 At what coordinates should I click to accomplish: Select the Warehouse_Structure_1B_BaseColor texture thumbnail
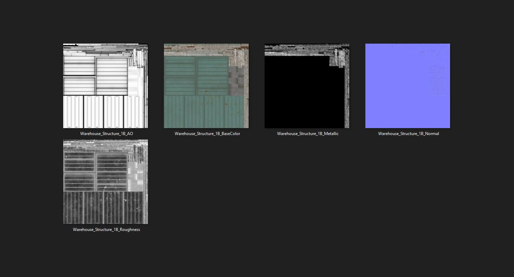pyautogui.click(x=206, y=86)
